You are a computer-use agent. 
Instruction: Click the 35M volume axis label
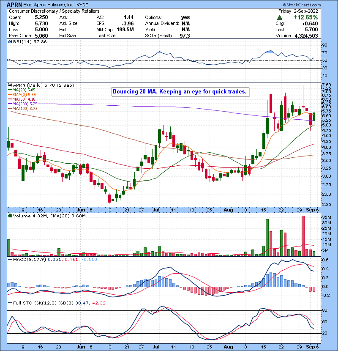pyautogui.click(x=326, y=217)
